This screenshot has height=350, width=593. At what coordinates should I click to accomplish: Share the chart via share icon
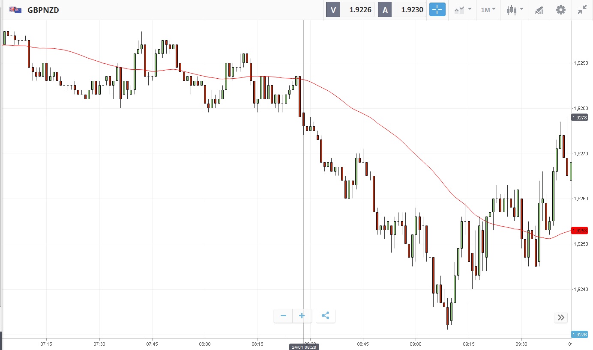(x=325, y=316)
